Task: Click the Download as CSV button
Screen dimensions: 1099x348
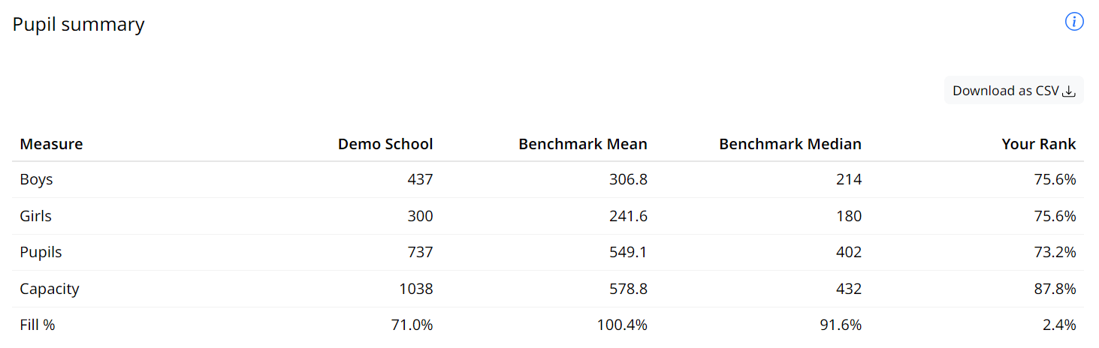Action: (1013, 91)
